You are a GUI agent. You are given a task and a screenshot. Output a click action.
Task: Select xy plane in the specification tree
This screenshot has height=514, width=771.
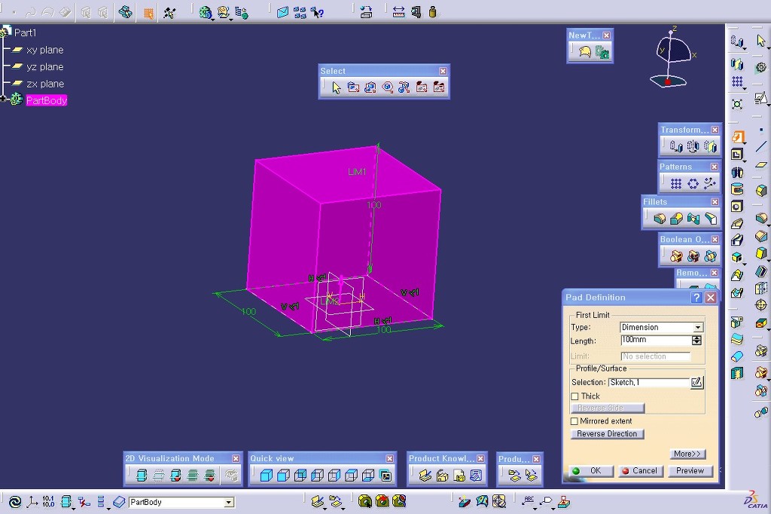[x=44, y=50]
